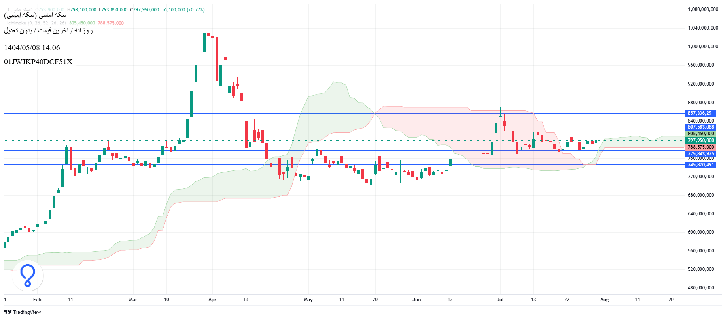
Task: Click the 960,000,000 price axis label
Action: click(x=701, y=65)
